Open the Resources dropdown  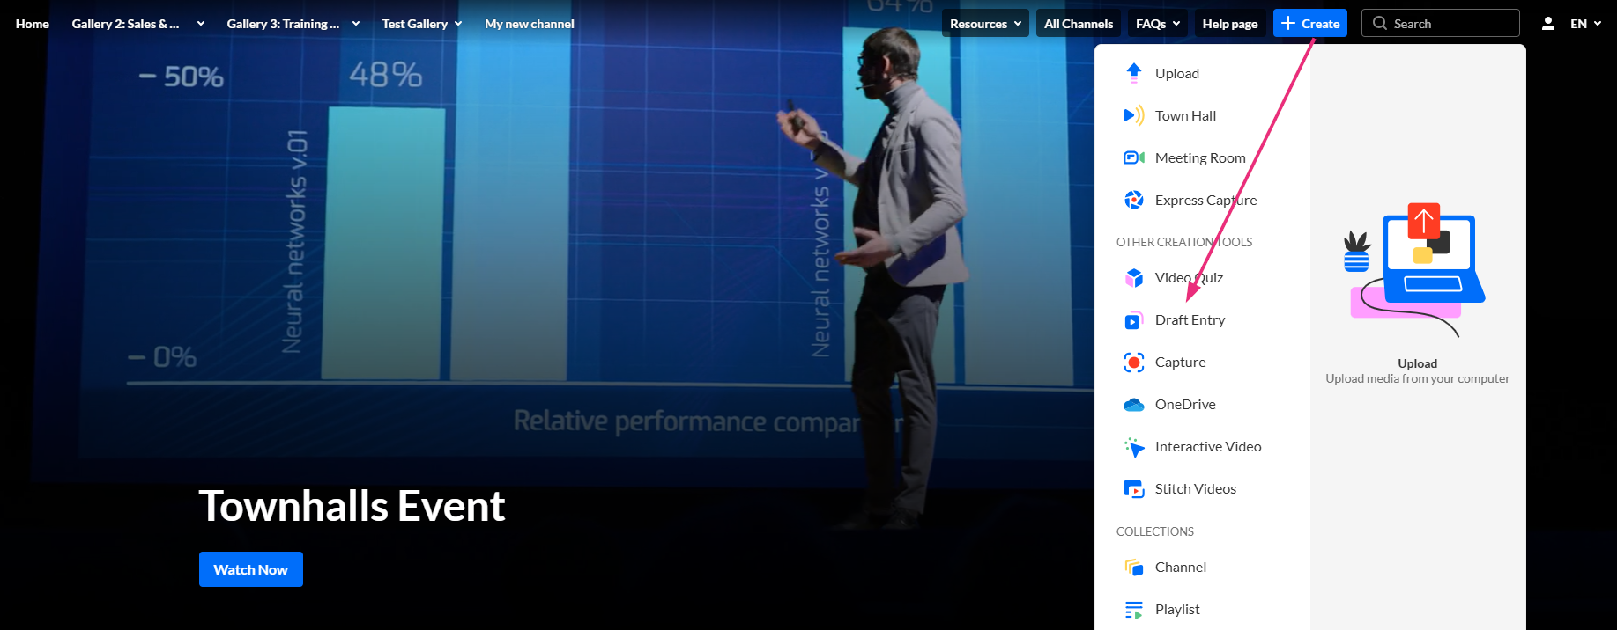pos(985,23)
